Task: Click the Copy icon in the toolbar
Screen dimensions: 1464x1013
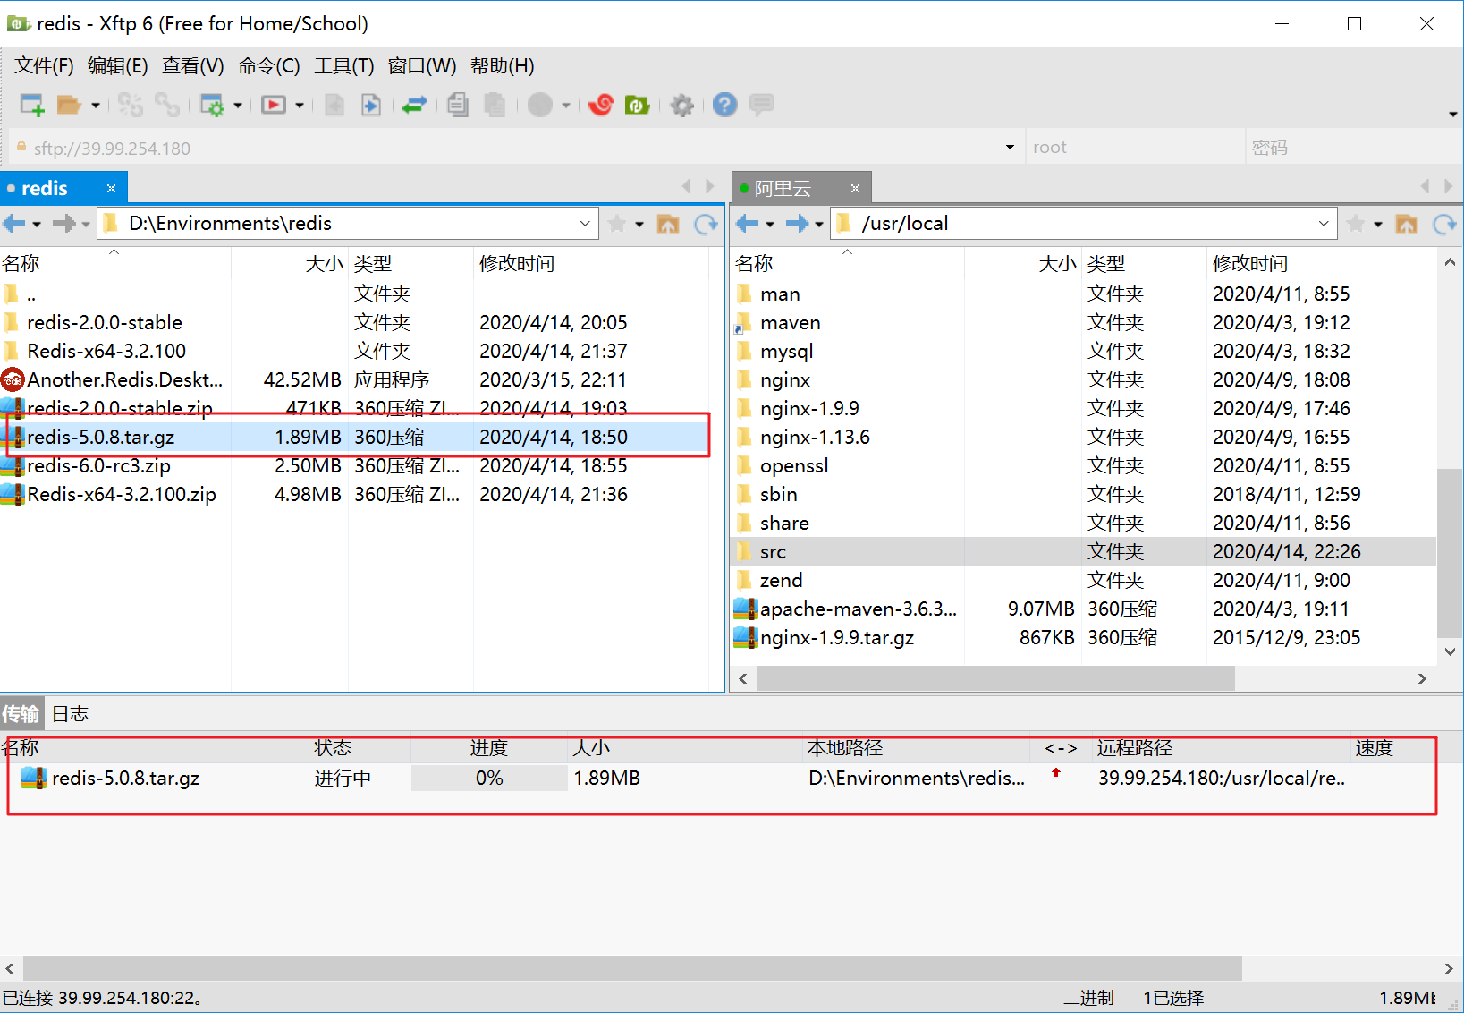Action: [x=458, y=105]
